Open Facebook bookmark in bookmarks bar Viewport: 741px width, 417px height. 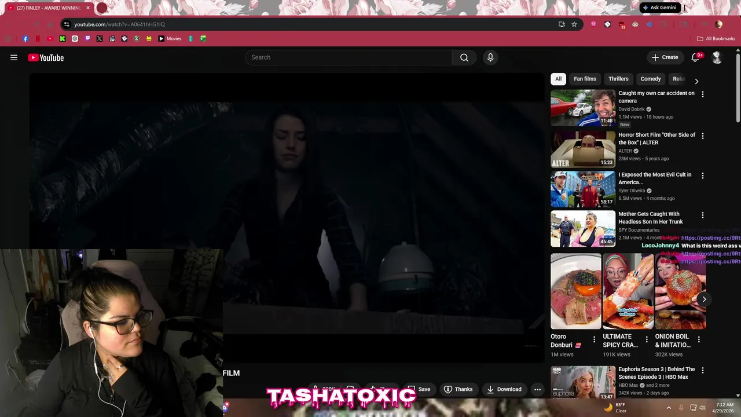point(25,39)
